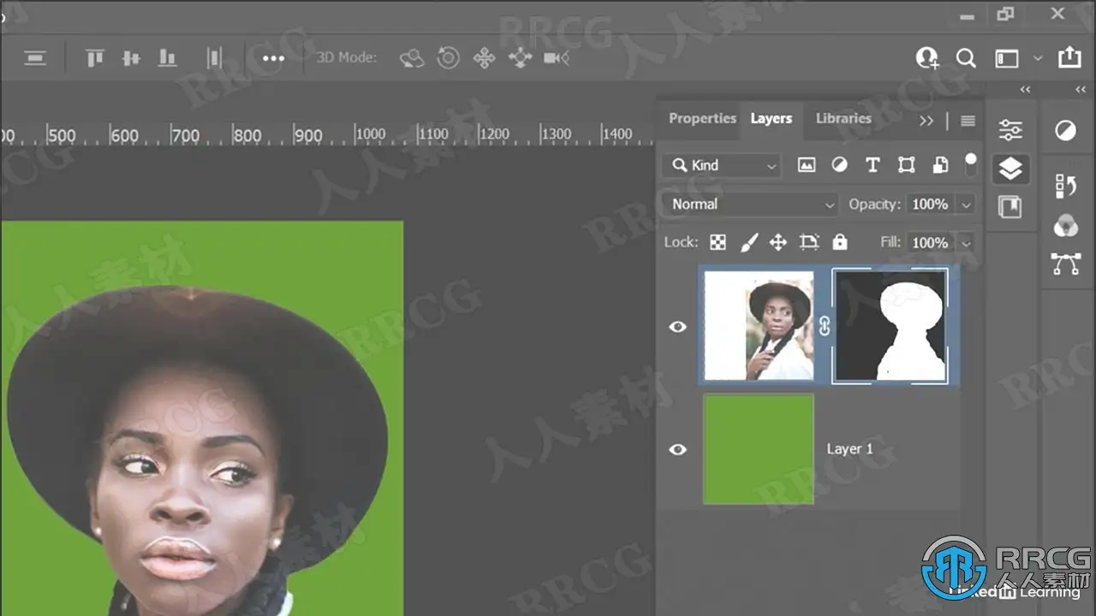This screenshot has width=1096, height=616.
Task: Click the Opacity label
Action: point(874,204)
